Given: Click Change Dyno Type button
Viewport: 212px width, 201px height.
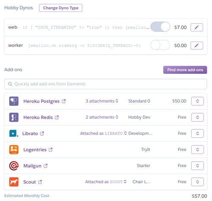Looking at the screenshot, I should click(x=61, y=8).
